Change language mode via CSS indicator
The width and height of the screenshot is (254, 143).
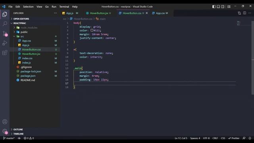point(223,138)
